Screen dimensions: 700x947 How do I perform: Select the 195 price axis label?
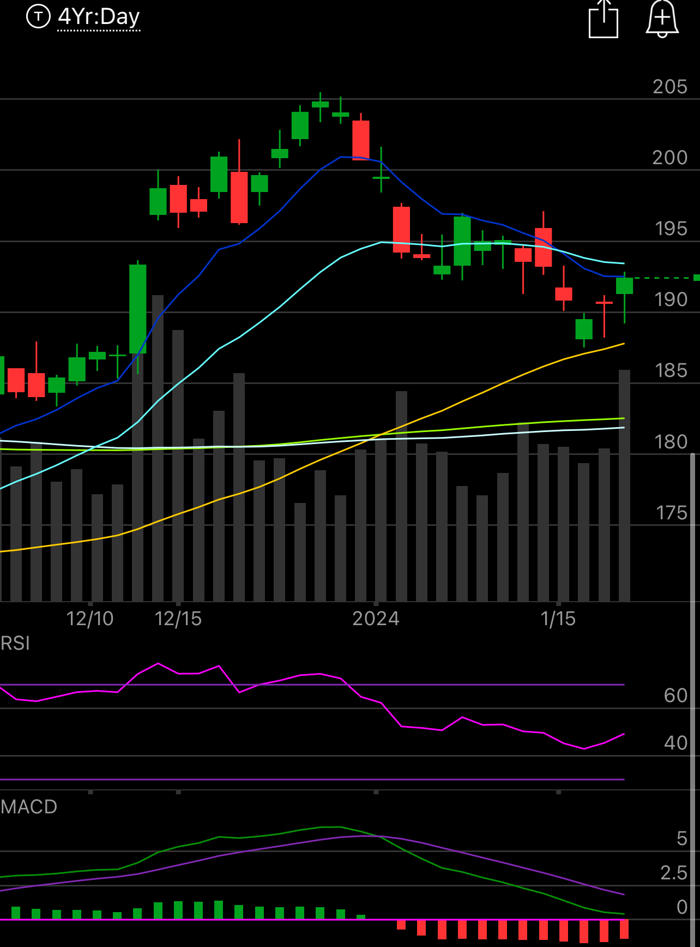point(671,229)
